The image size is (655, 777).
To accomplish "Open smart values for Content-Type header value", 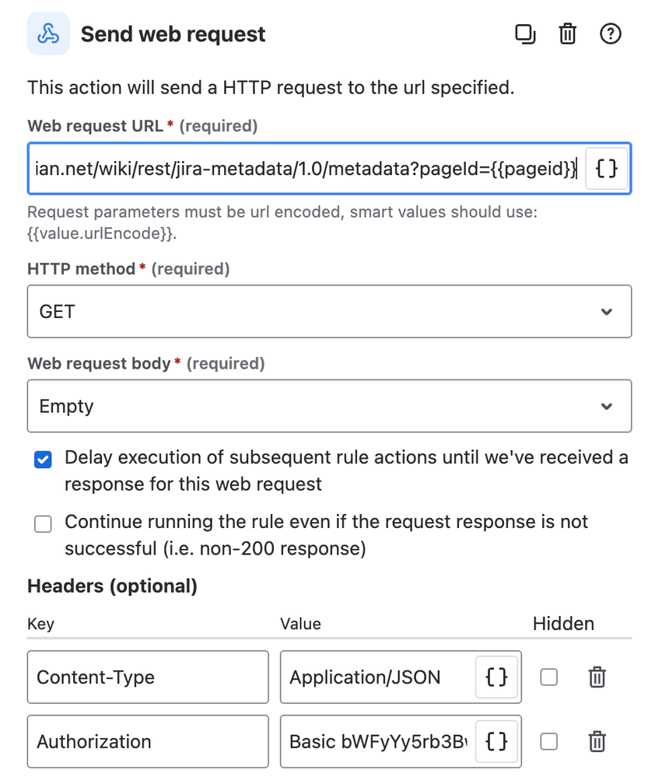I will [x=496, y=677].
